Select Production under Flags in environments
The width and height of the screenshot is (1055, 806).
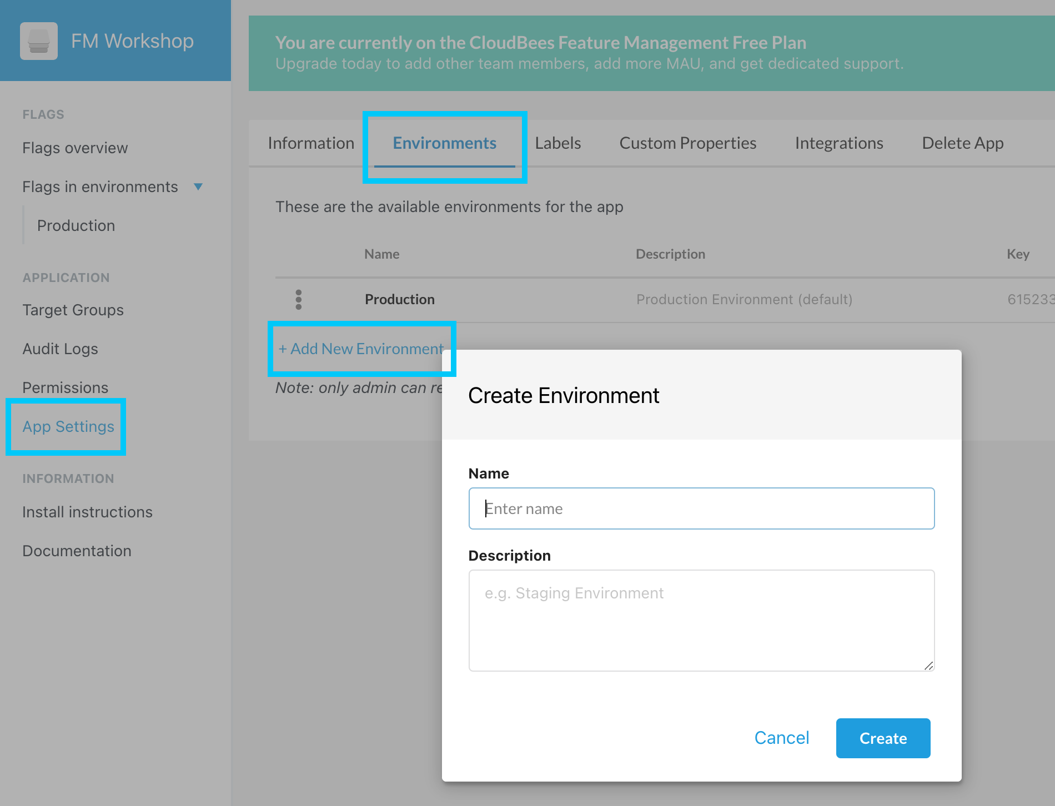[x=76, y=225]
